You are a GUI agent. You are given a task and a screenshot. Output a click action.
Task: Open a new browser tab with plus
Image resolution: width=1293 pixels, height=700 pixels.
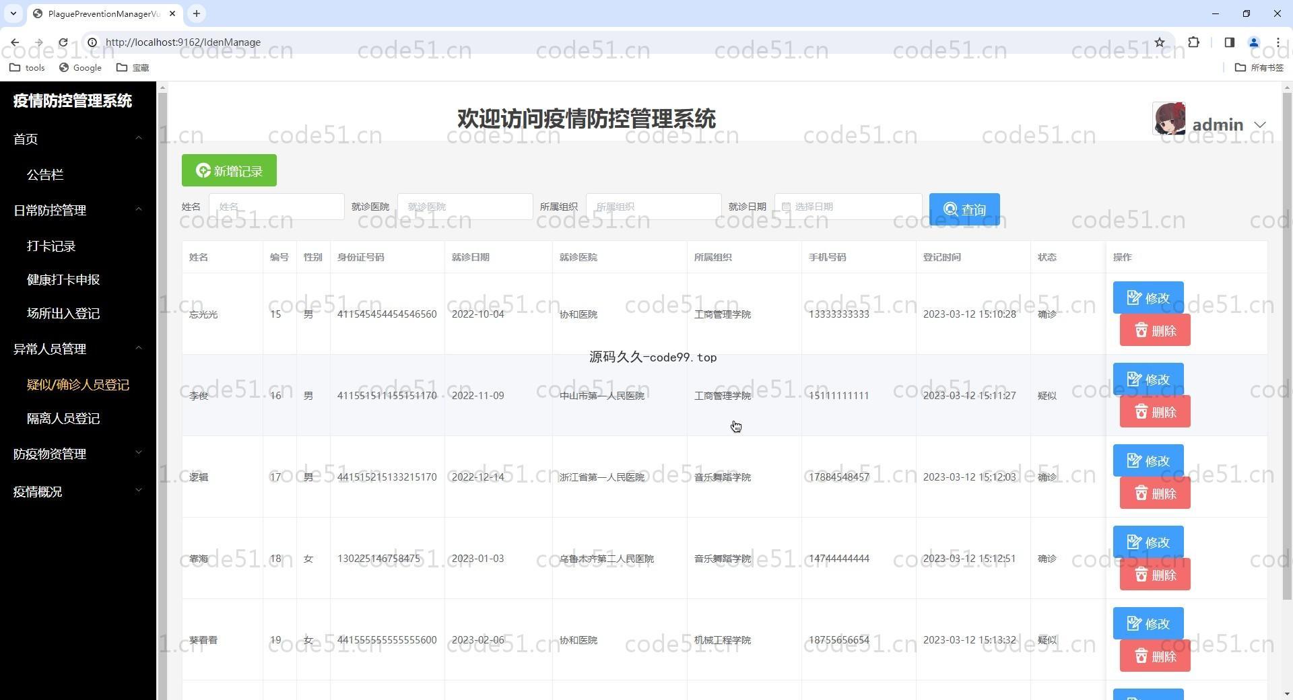coord(197,13)
